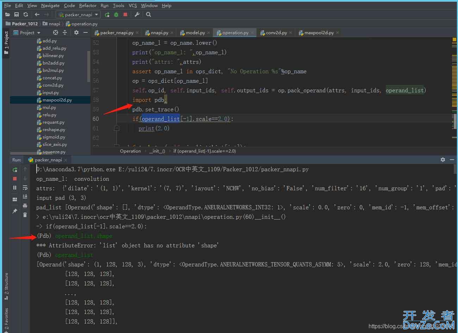Select concat.py in the project tree
The image size is (458, 333).
tap(52, 78)
